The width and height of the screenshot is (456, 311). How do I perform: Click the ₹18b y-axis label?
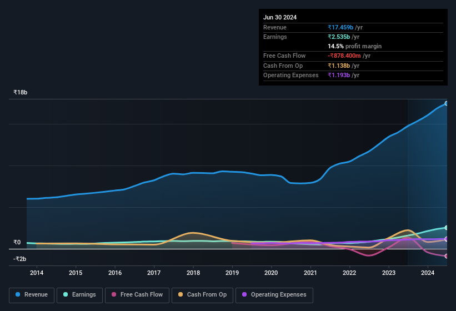pos(21,92)
